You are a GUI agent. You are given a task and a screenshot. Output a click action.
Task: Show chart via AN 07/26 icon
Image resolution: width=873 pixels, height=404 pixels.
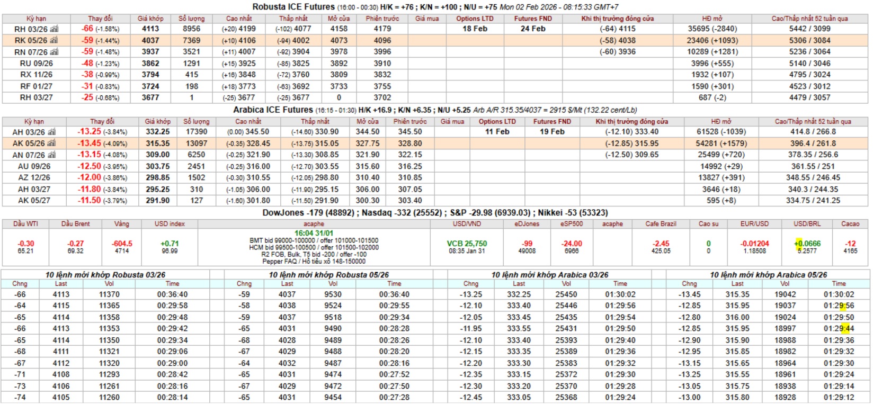click(51, 155)
